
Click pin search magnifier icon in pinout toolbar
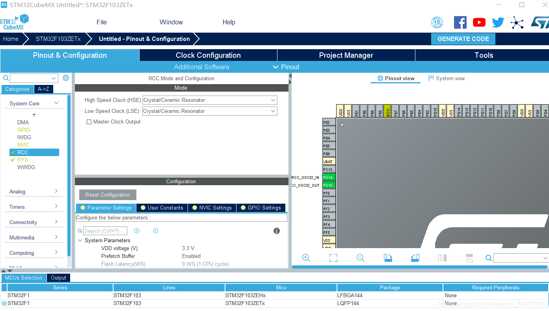coord(489,258)
